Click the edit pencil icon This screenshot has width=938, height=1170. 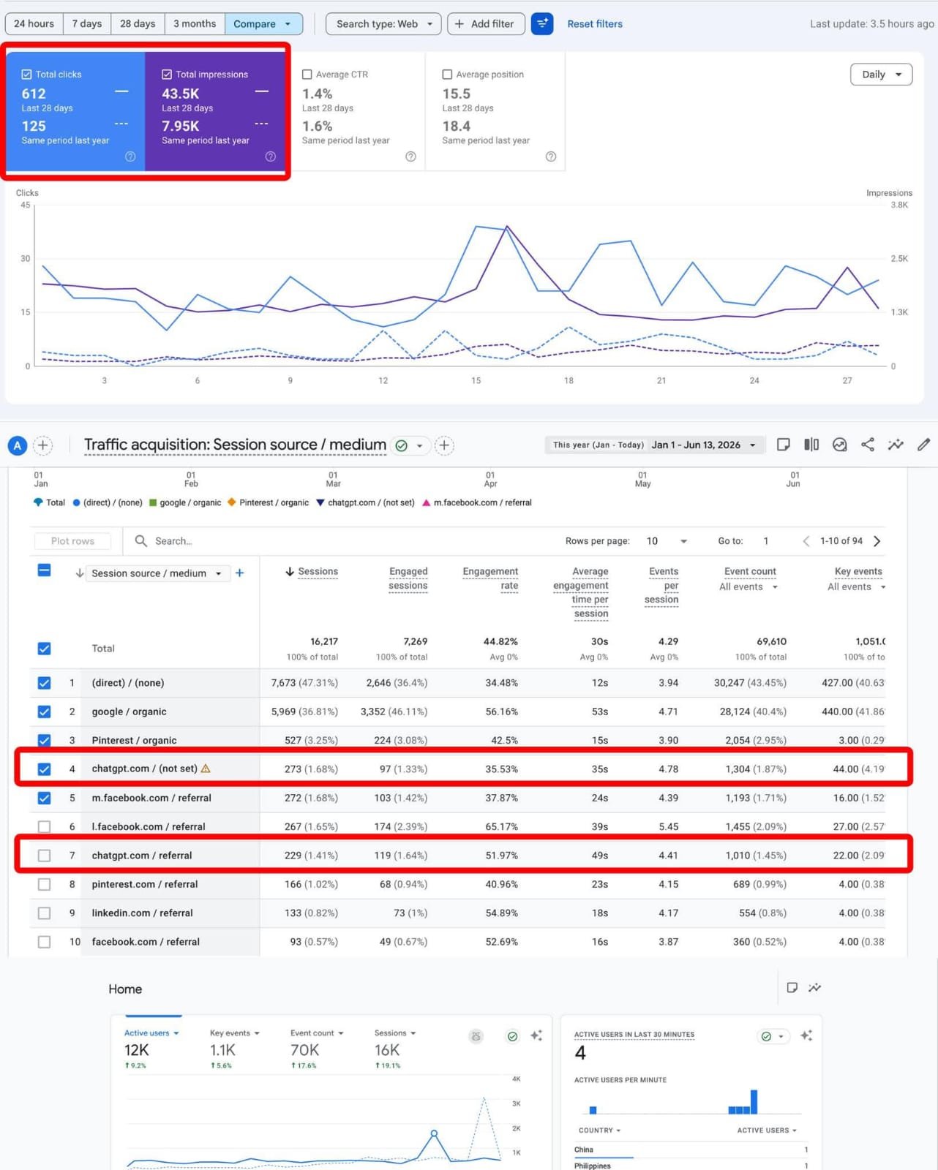[923, 445]
